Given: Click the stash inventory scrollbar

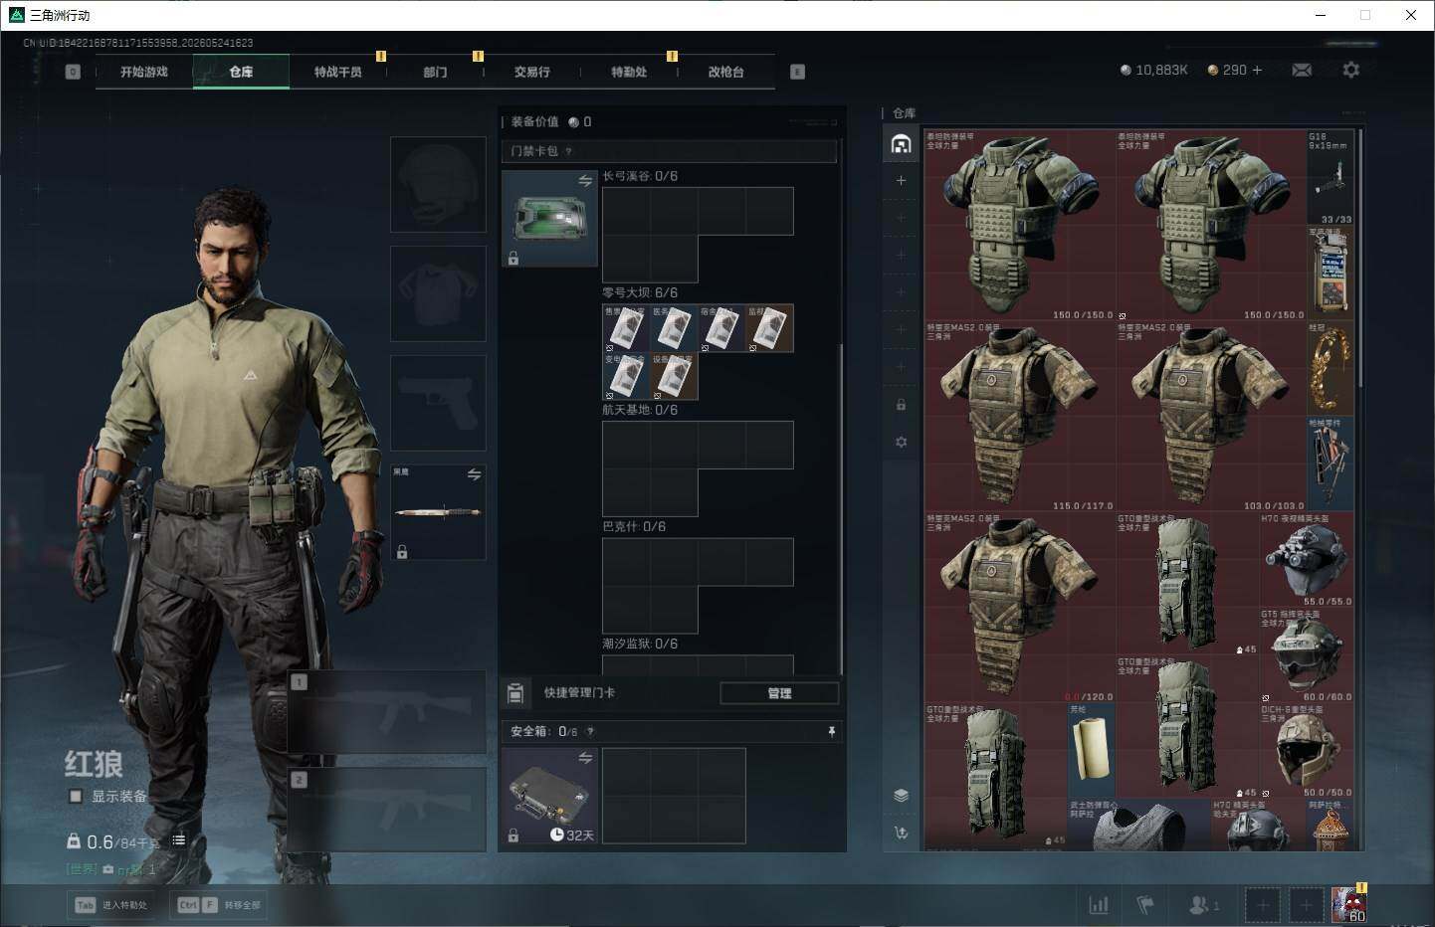Looking at the screenshot, I should tap(1359, 259).
